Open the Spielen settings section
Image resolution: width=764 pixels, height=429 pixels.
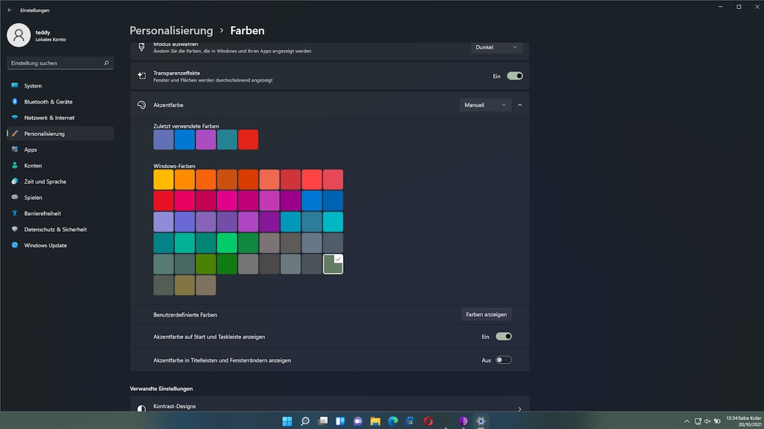pos(32,197)
